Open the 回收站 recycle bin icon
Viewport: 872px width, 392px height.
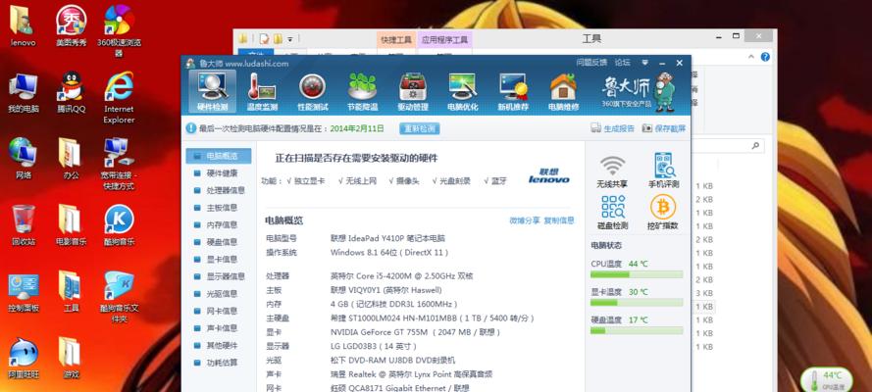click(24, 225)
